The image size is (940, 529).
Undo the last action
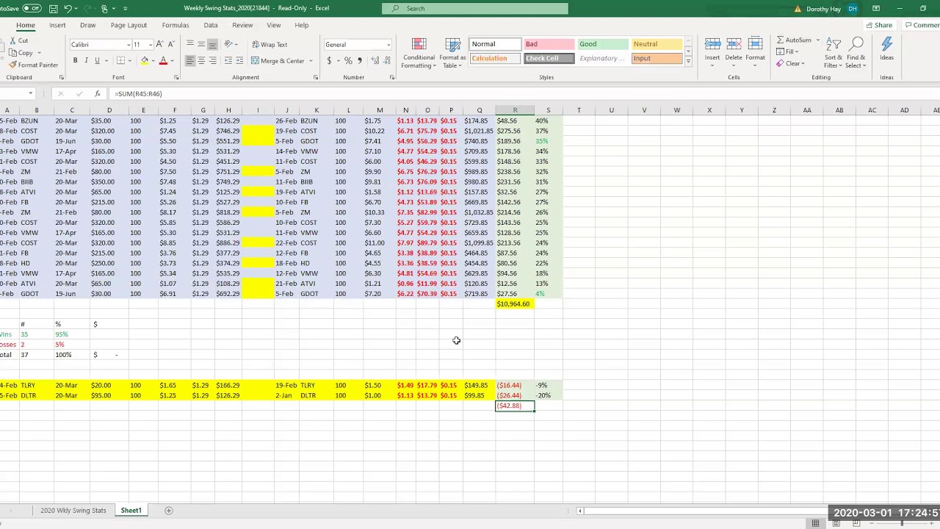(x=68, y=8)
